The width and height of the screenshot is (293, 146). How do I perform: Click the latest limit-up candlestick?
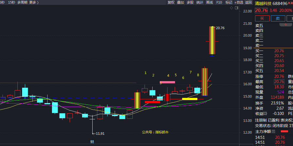tap(212, 40)
